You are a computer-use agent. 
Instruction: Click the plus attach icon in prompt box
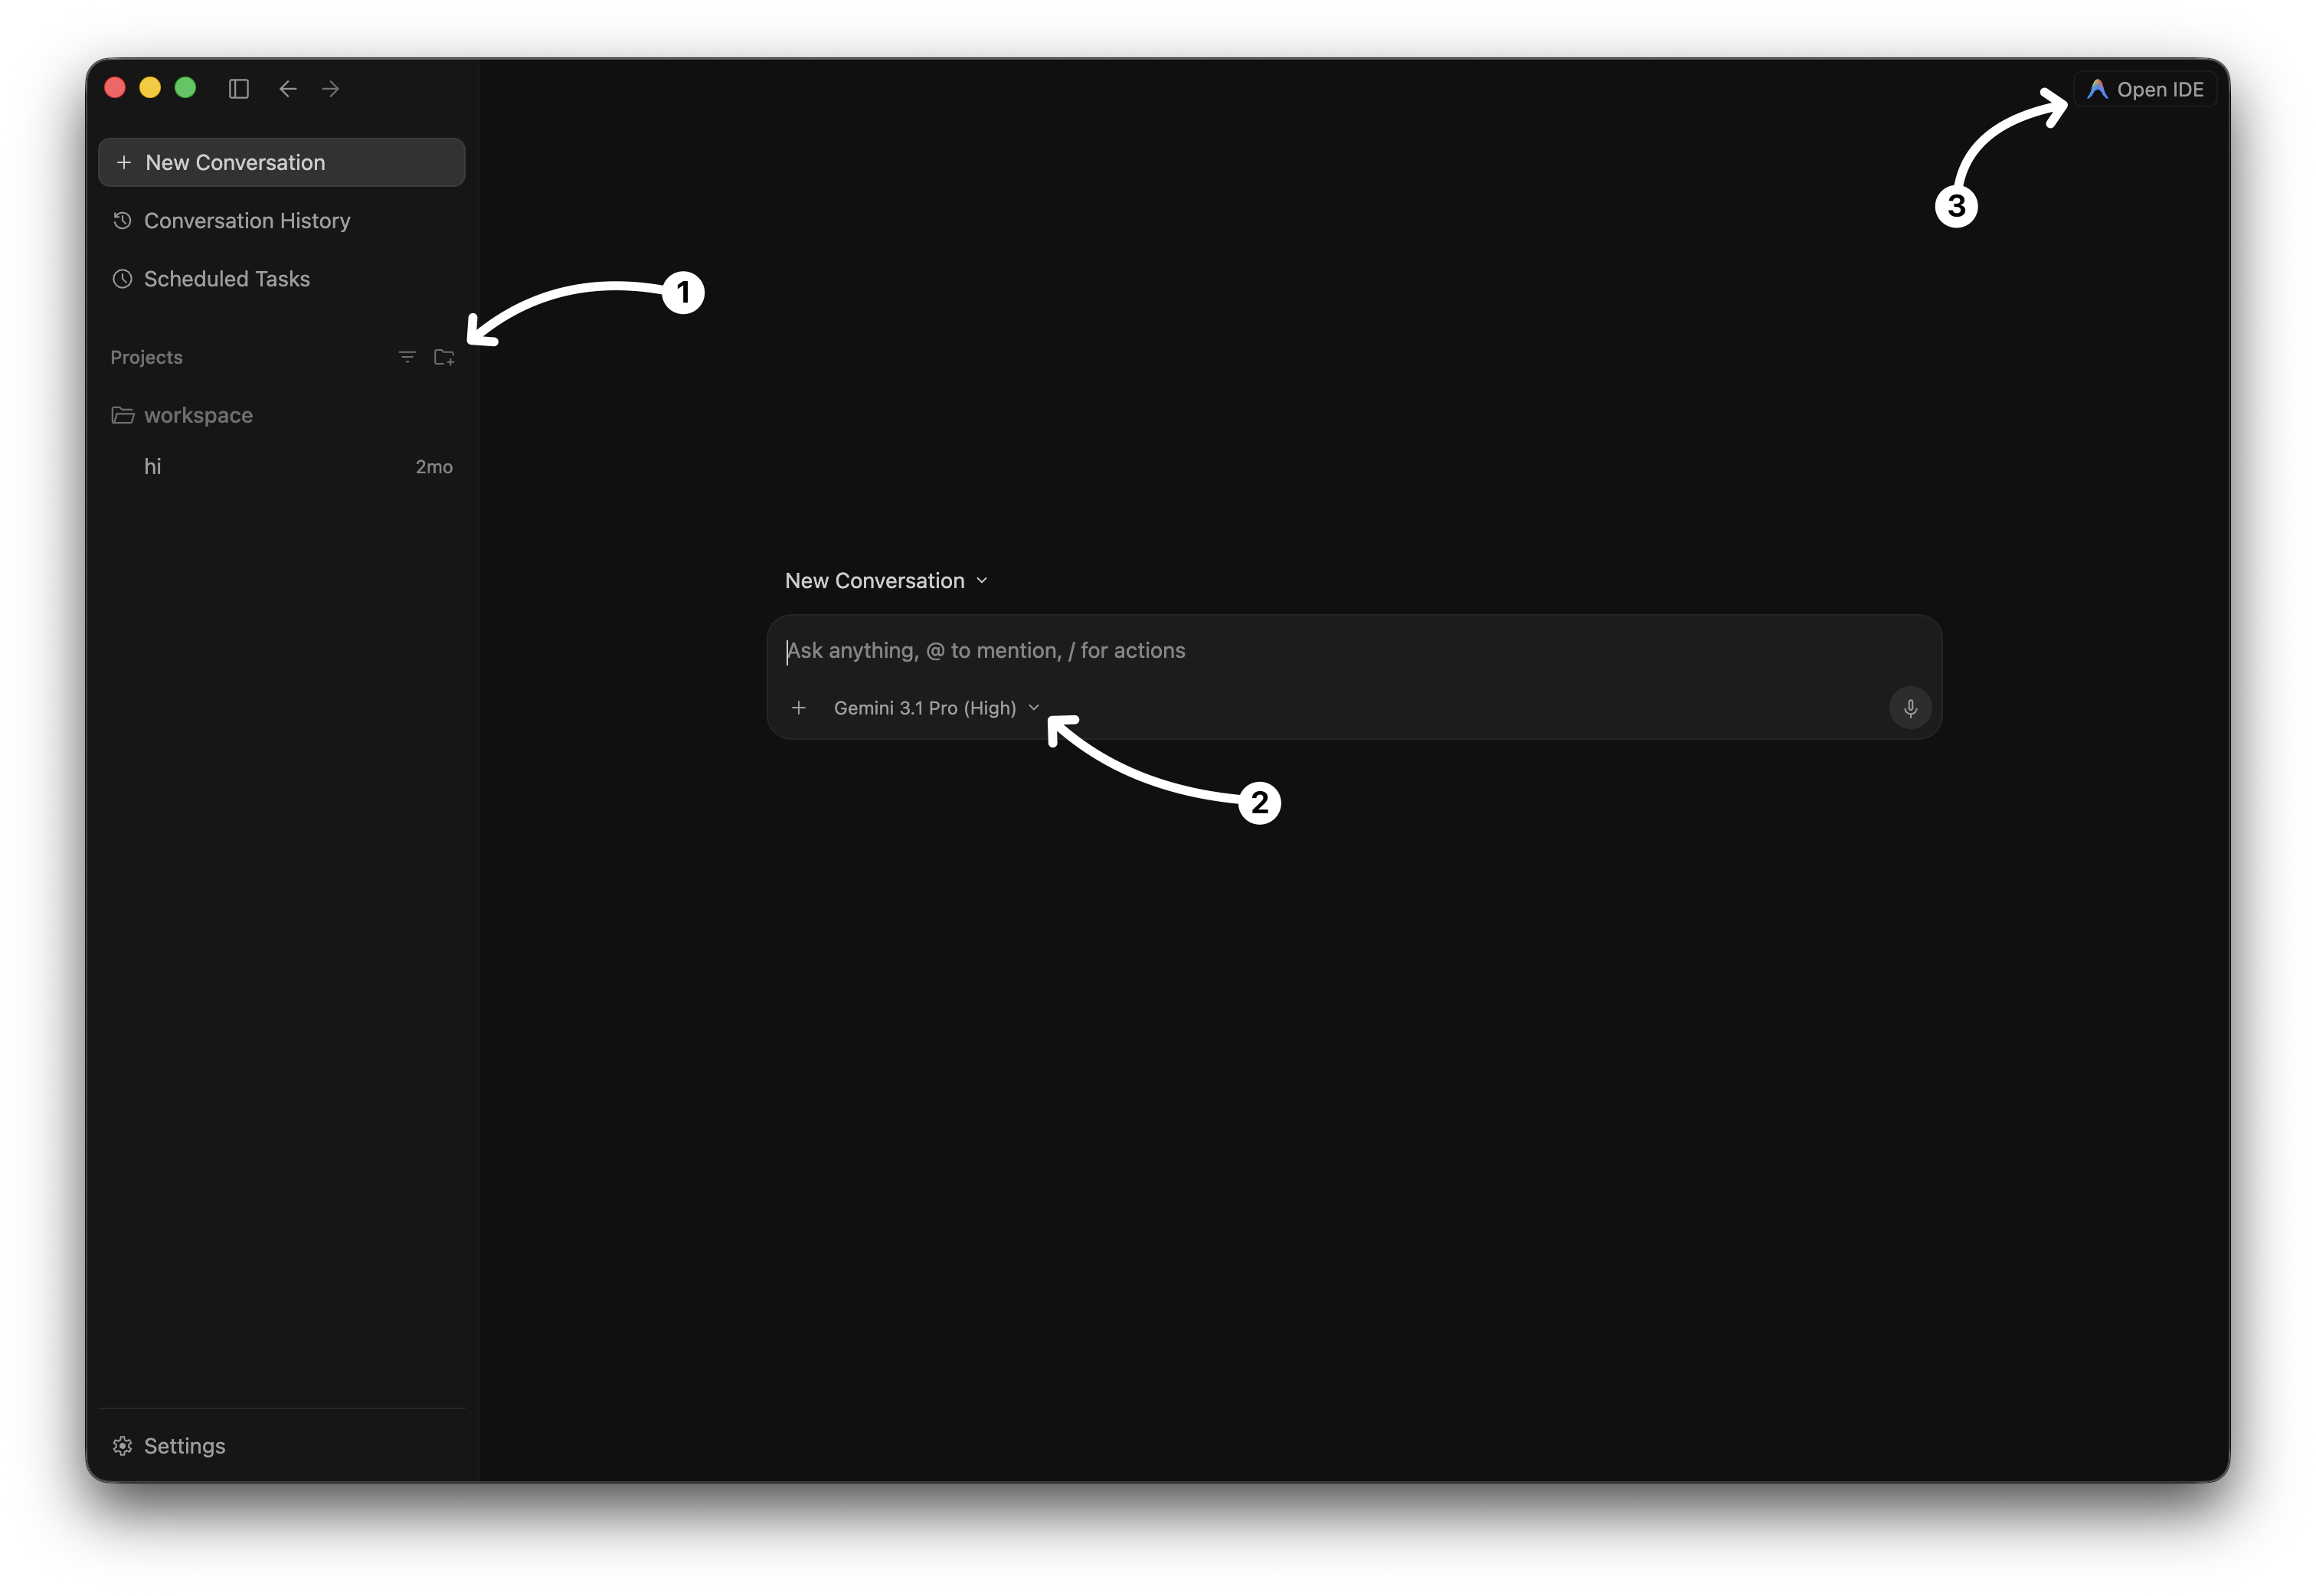(799, 708)
